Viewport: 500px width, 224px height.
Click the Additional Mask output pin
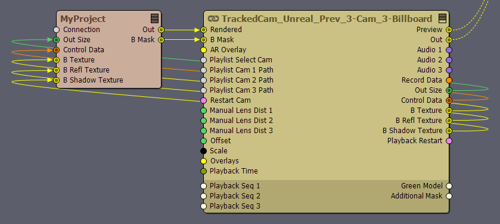click(449, 196)
